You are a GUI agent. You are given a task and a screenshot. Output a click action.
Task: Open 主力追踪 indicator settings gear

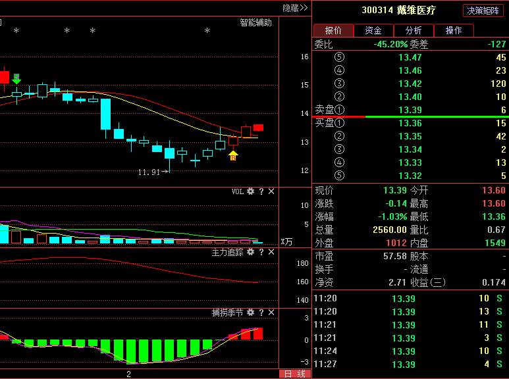[x=250, y=252]
